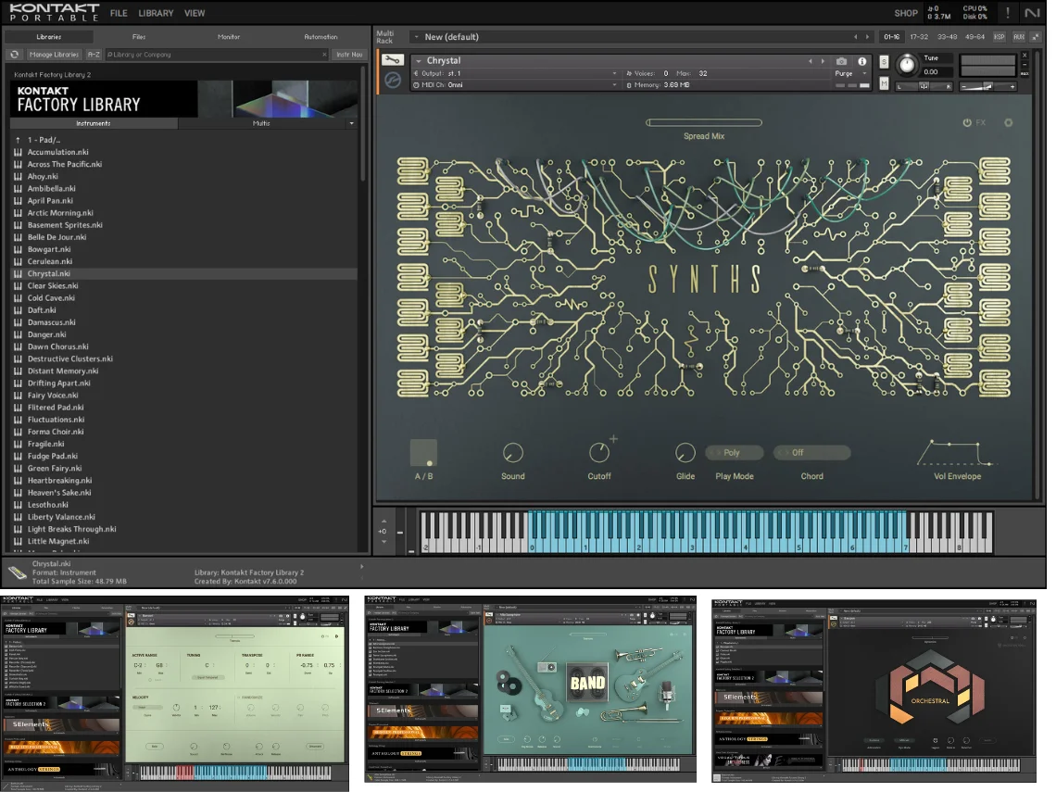Click the refresh libraries icon
Viewport: 1056px width, 792px height.
15,55
